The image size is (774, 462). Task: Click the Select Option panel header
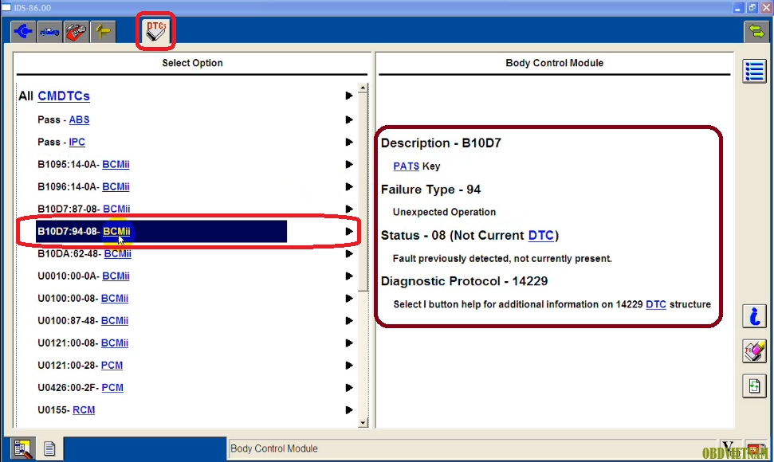click(x=192, y=63)
